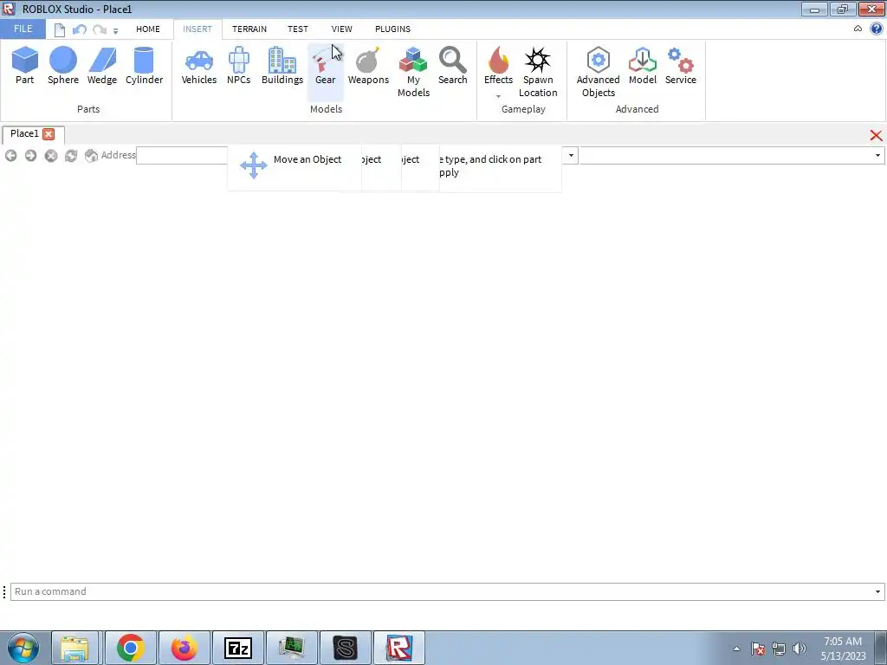Open the Help question mark

point(877,29)
